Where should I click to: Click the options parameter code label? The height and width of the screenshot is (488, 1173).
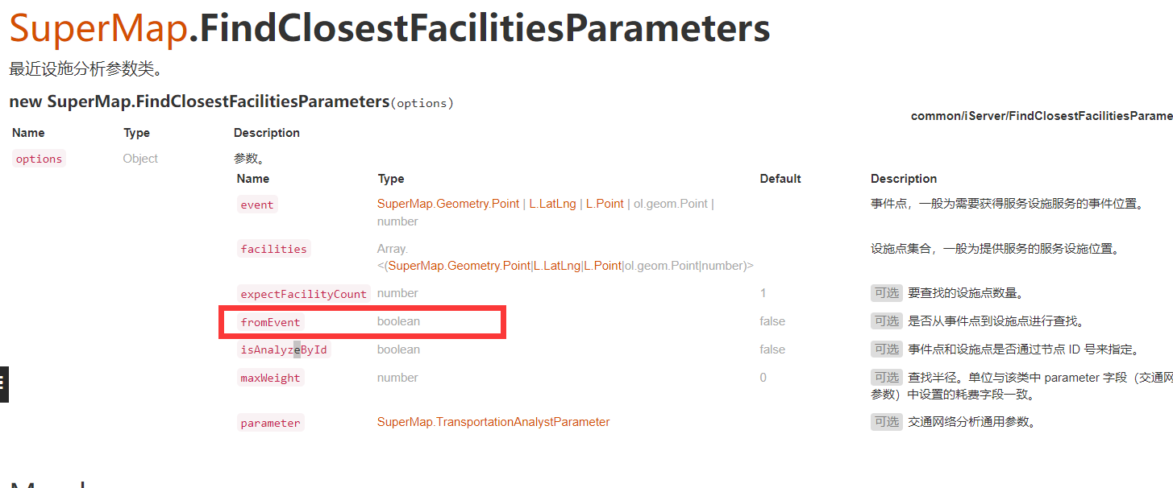39,159
